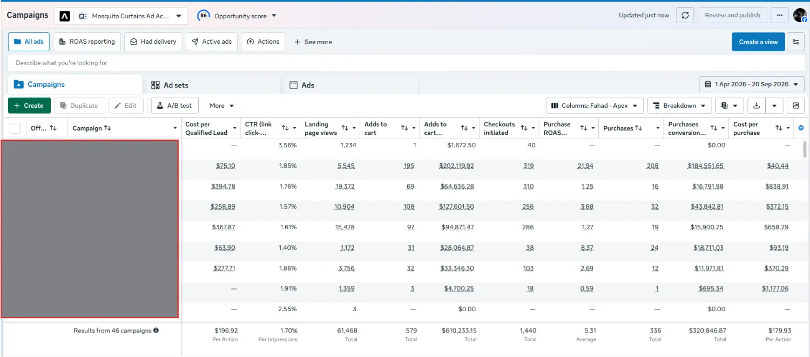Open the charts panel icon
This screenshot has height=357, width=810.
pos(795,106)
